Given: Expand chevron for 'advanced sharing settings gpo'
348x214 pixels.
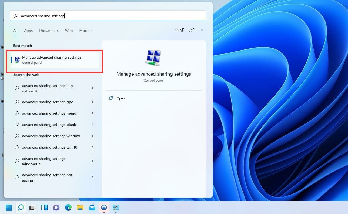Looking at the screenshot, I should coord(92,102).
